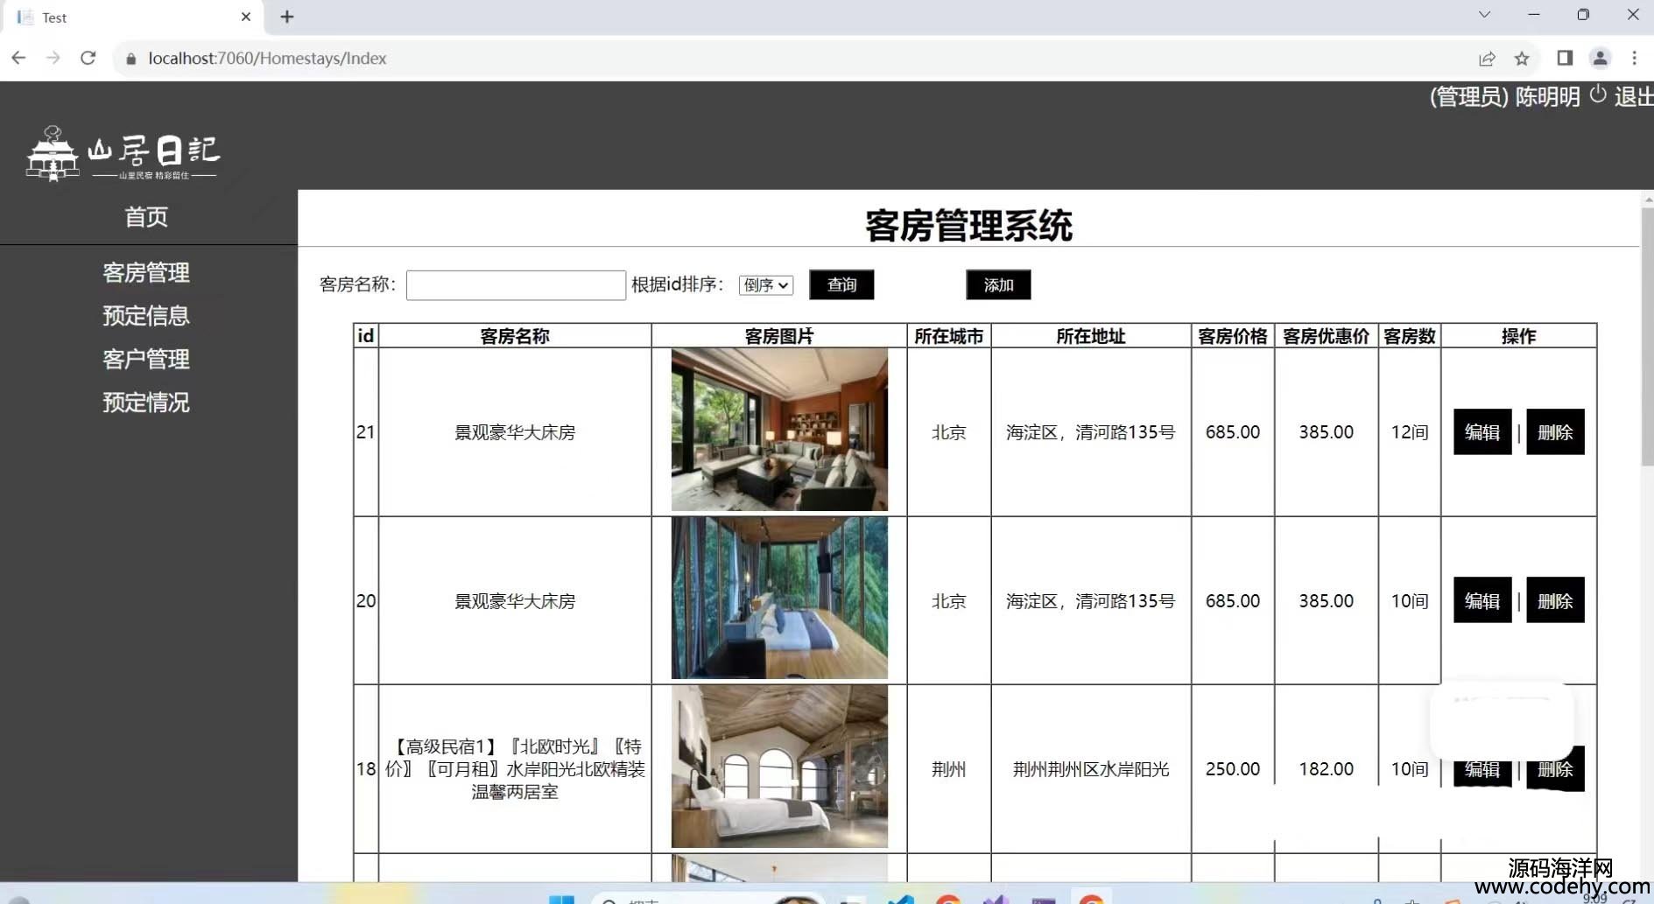Open the 倒序 sort dropdown

click(x=766, y=285)
